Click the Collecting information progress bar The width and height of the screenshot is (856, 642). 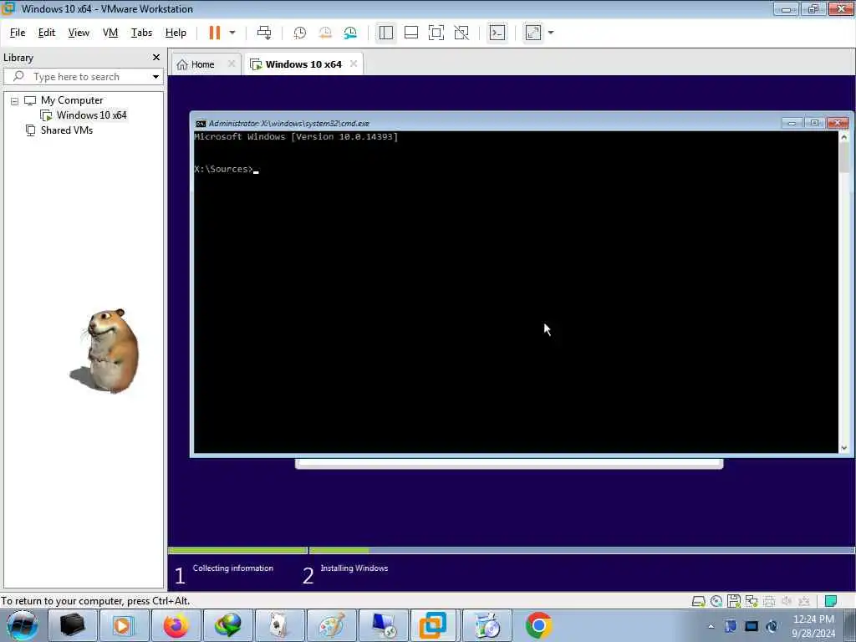(x=237, y=550)
